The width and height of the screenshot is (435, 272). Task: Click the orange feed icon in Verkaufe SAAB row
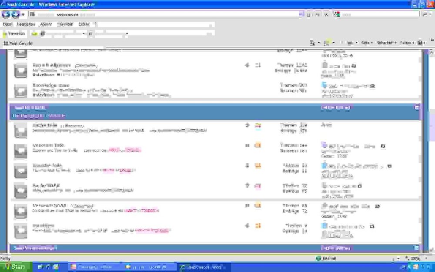click(x=258, y=205)
